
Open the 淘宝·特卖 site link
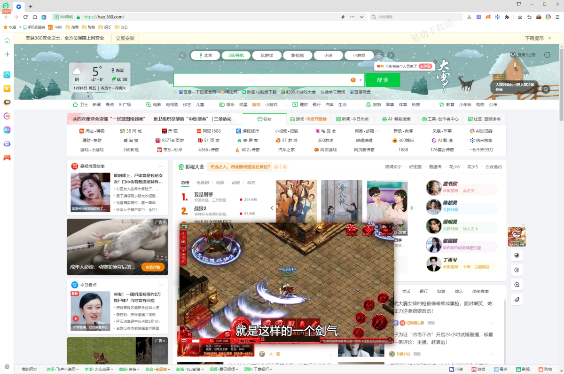tap(92, 131)
